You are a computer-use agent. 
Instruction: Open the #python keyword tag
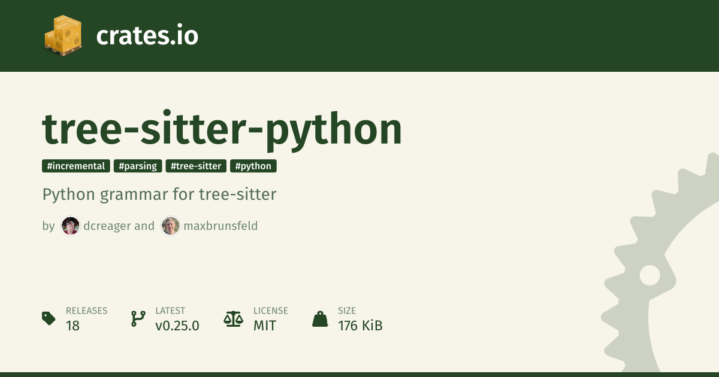click(x=253, y=166)
